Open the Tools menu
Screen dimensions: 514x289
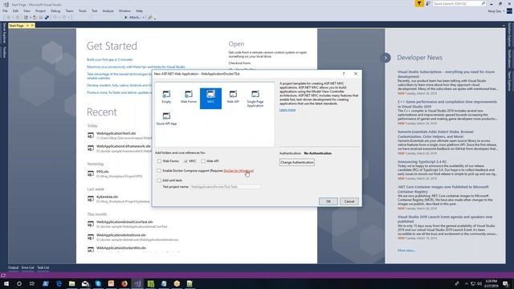82,10
